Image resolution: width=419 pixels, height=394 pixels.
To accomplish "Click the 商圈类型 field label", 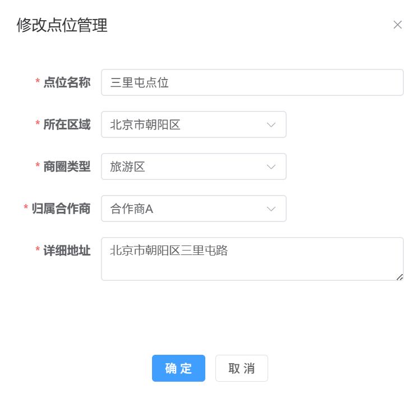I will [67, 166].
